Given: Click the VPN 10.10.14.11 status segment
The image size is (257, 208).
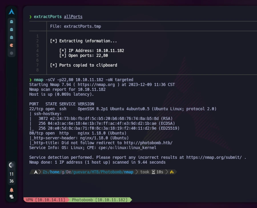Looking at the screenshot, I should pyautogui.click(x=45, y=200).
